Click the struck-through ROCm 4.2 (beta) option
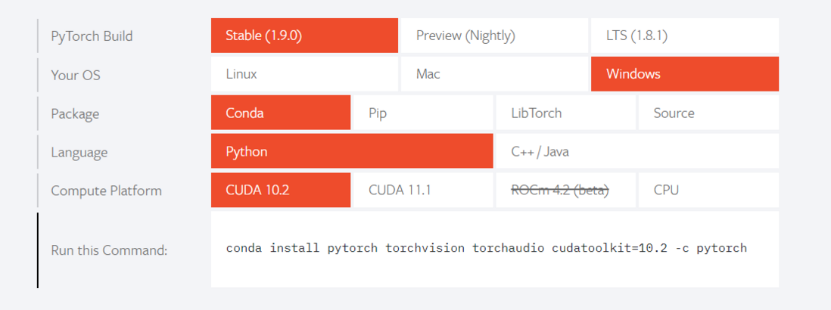The width and height of the screenshot is (831, 310). coord(565,190)
